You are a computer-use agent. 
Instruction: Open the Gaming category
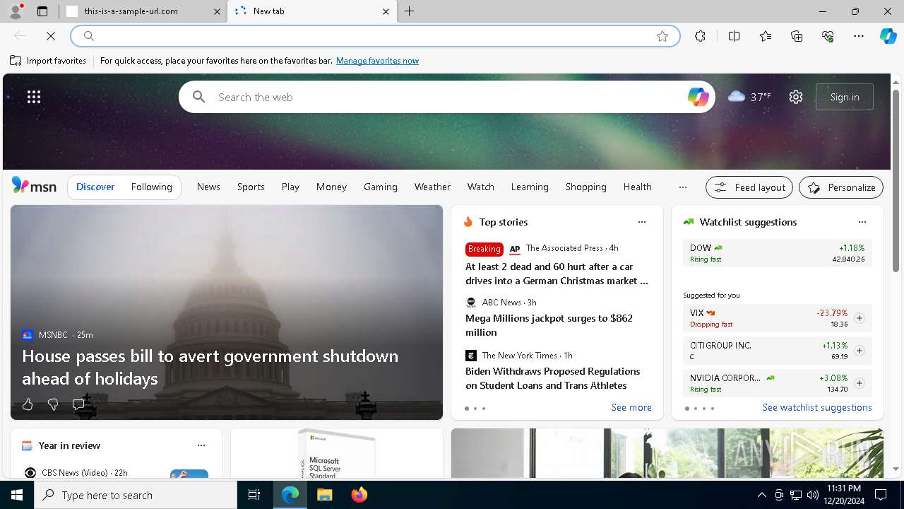coord(381,187)
